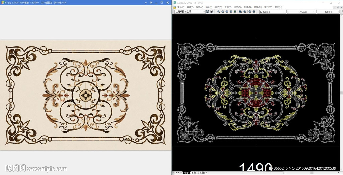Open the 文件(F) menu in AutoCAD
The width and height of the screenshot is (343, 175).
point(181,7)
